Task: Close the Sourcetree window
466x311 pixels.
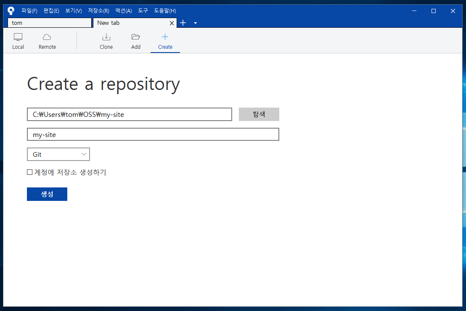Action: 453,11
